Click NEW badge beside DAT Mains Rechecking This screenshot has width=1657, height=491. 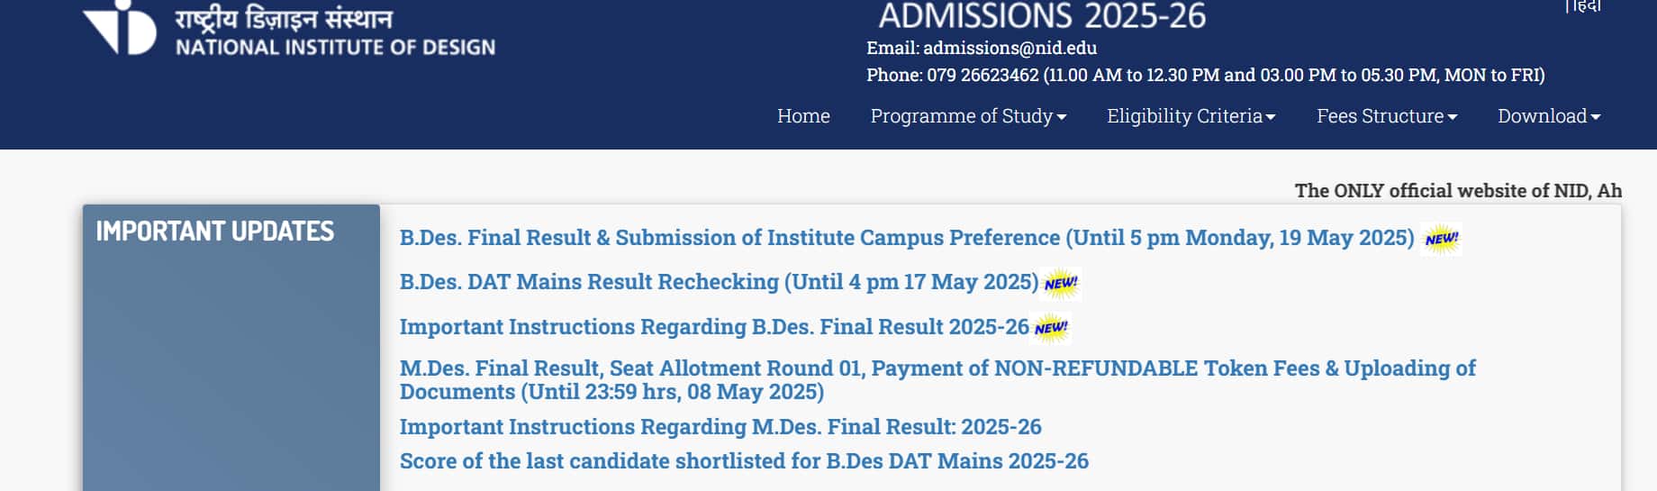(1061, 283)
